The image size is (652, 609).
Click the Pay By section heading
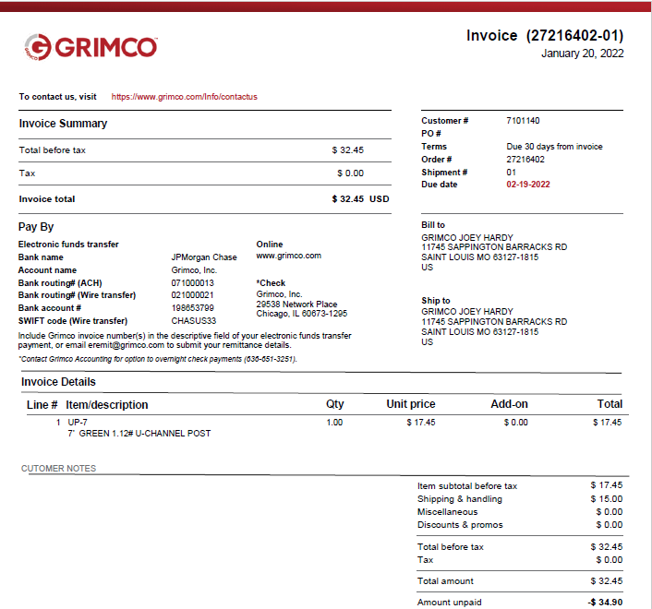click(x=36, y=227)
